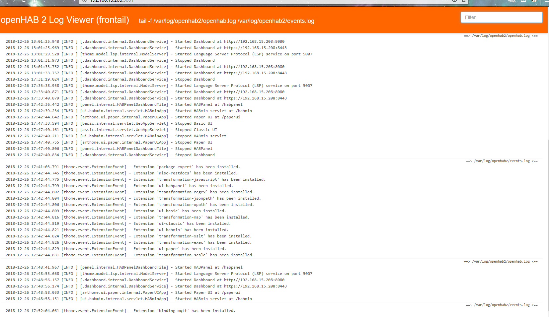Click the 'Started Paper UI' entry at 17:48:58.033
This screenshot has width=549, height=317.
coord(123,292)
